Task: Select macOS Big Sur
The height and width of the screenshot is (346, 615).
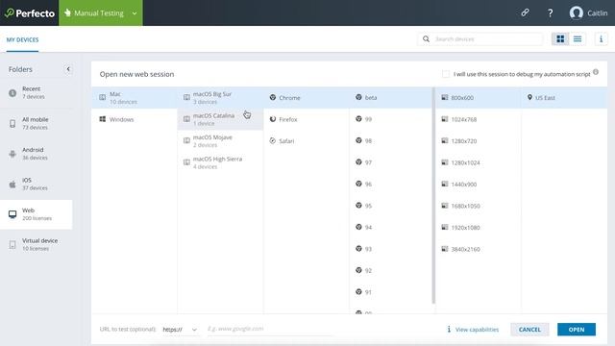Action: tap(220, 98)
